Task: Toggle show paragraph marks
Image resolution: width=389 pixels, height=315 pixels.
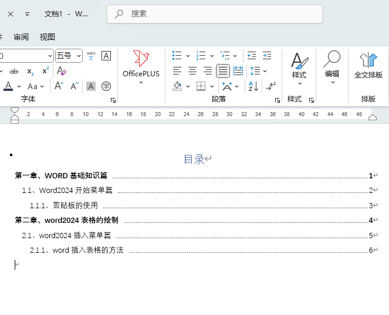Action: click(x=270, y=86)
